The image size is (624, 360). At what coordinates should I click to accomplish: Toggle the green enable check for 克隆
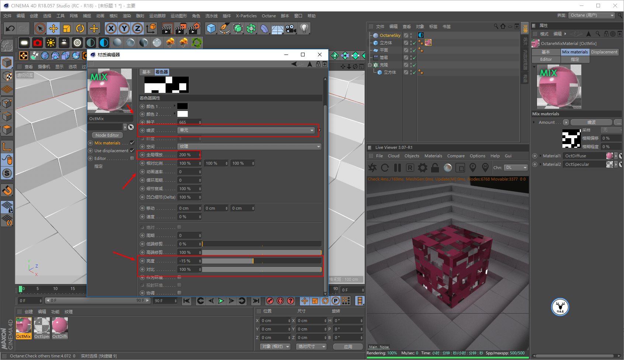coord(414,65)
